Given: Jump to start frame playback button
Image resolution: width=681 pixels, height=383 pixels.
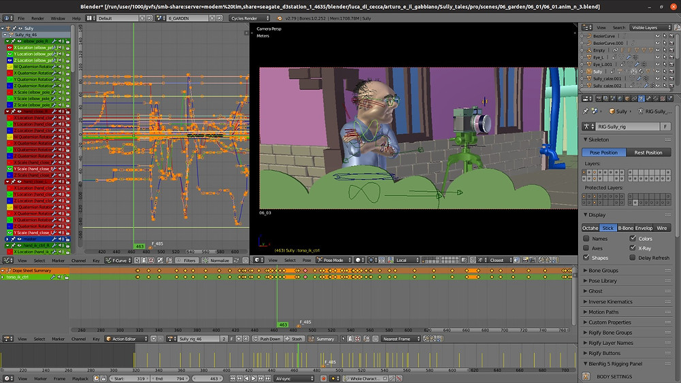Looking at the screenshot, I should coord(233,379).
